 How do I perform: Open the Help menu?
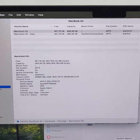[x=40, y=15]
